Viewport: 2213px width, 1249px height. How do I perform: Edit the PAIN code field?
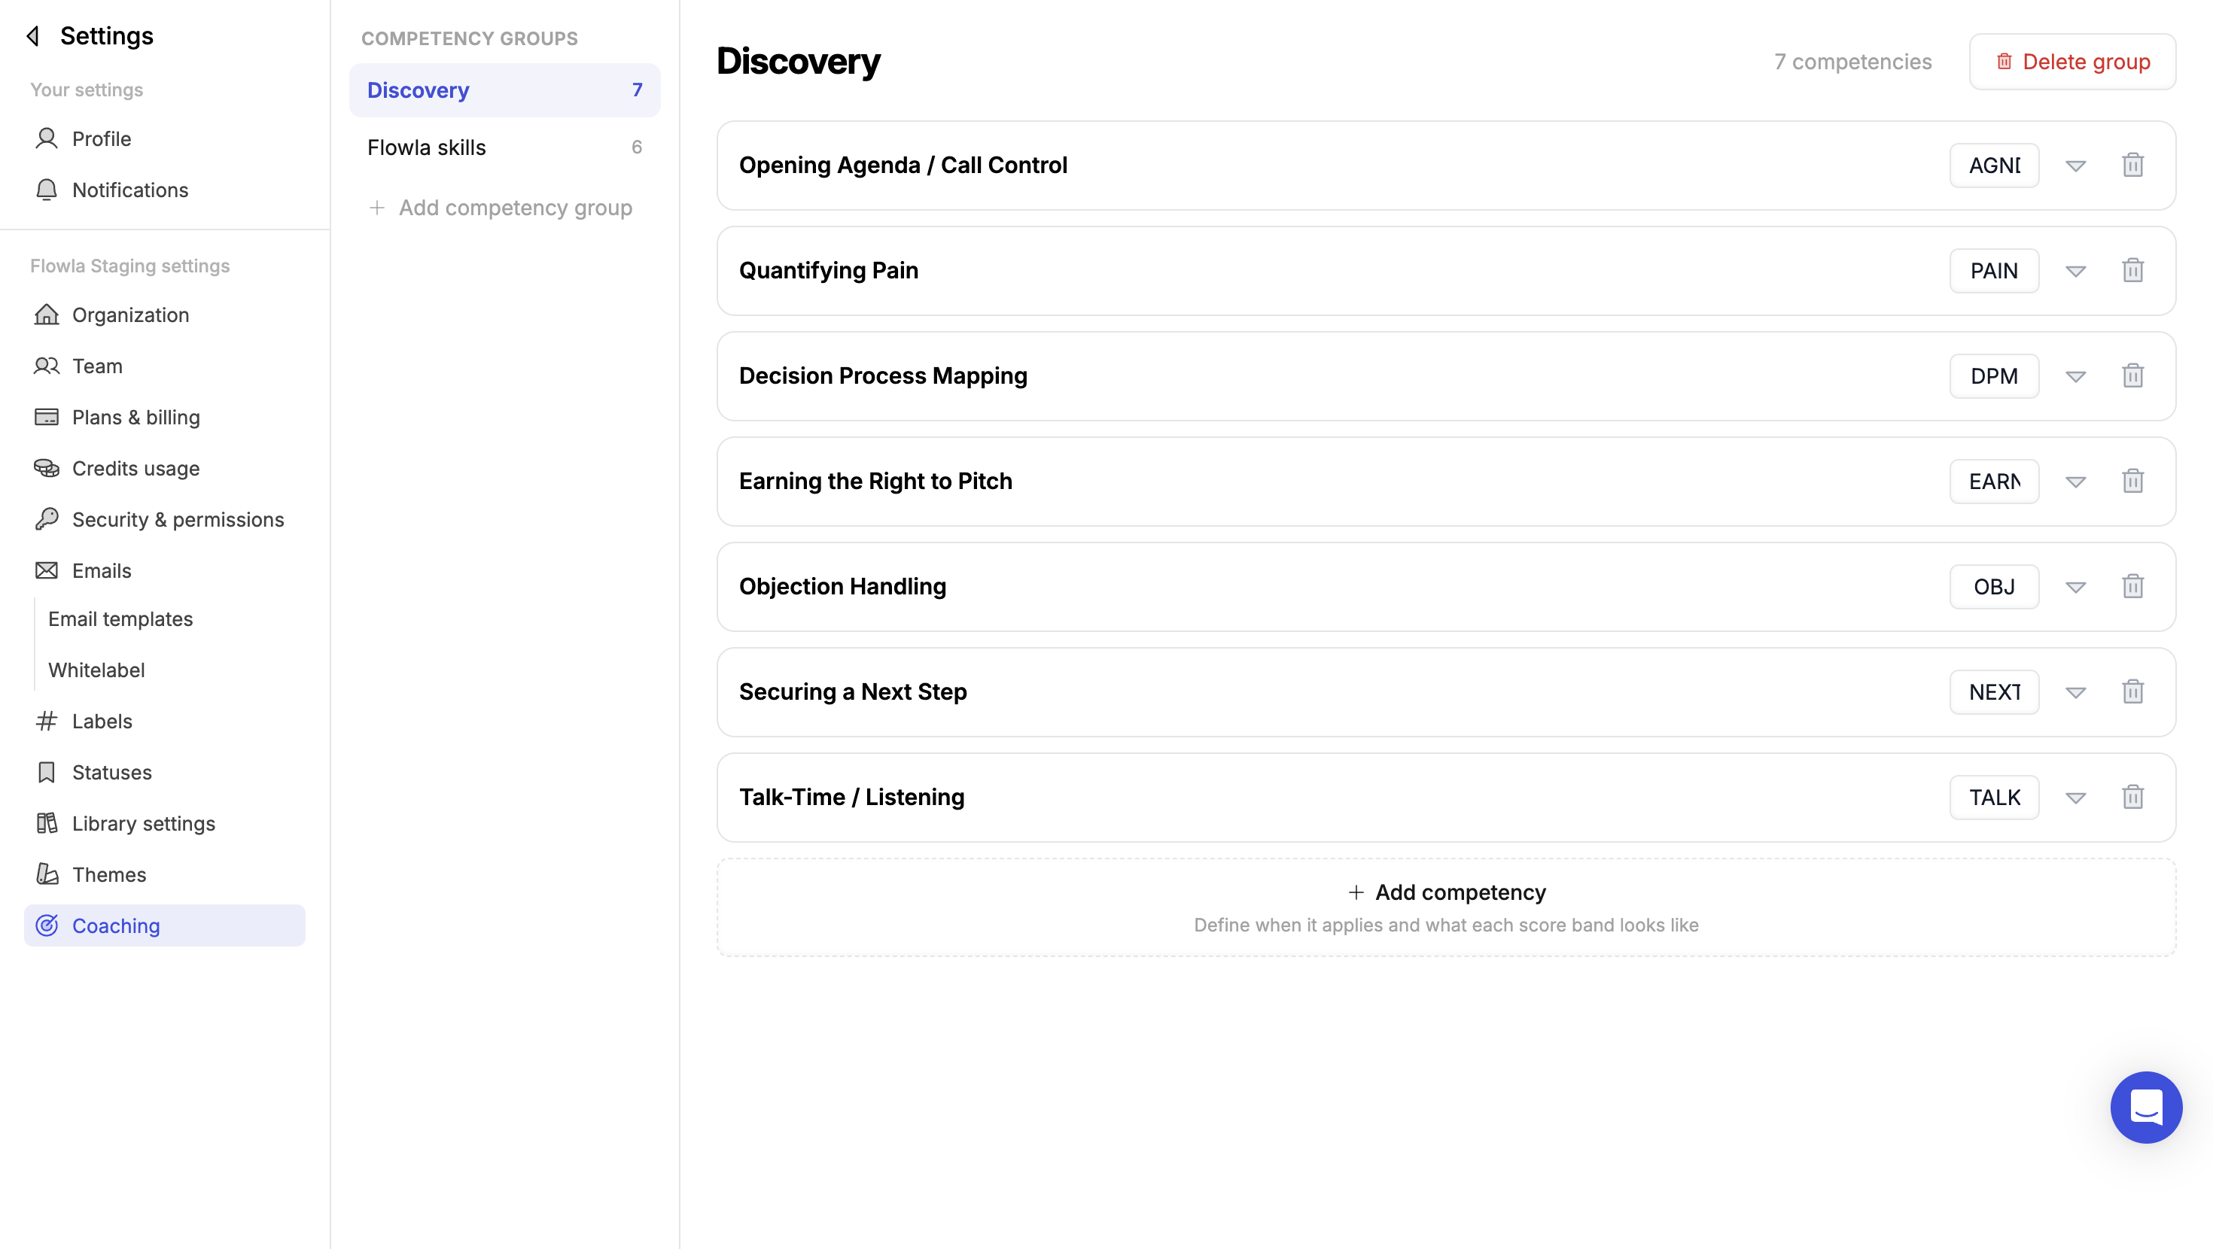point(1994,272)
